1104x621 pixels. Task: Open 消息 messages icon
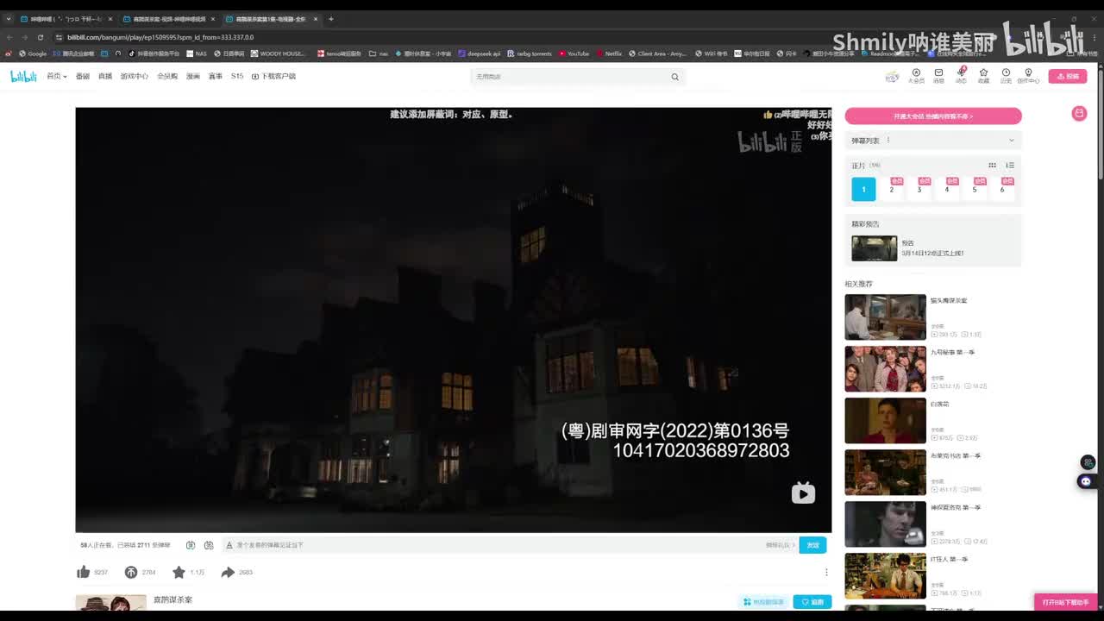pos(938,76)
